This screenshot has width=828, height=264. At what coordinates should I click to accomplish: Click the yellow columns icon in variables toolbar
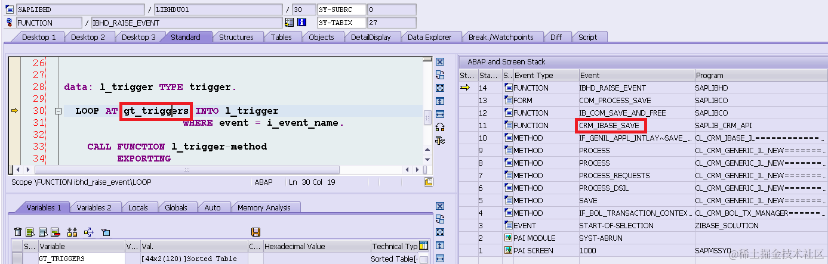72,232
